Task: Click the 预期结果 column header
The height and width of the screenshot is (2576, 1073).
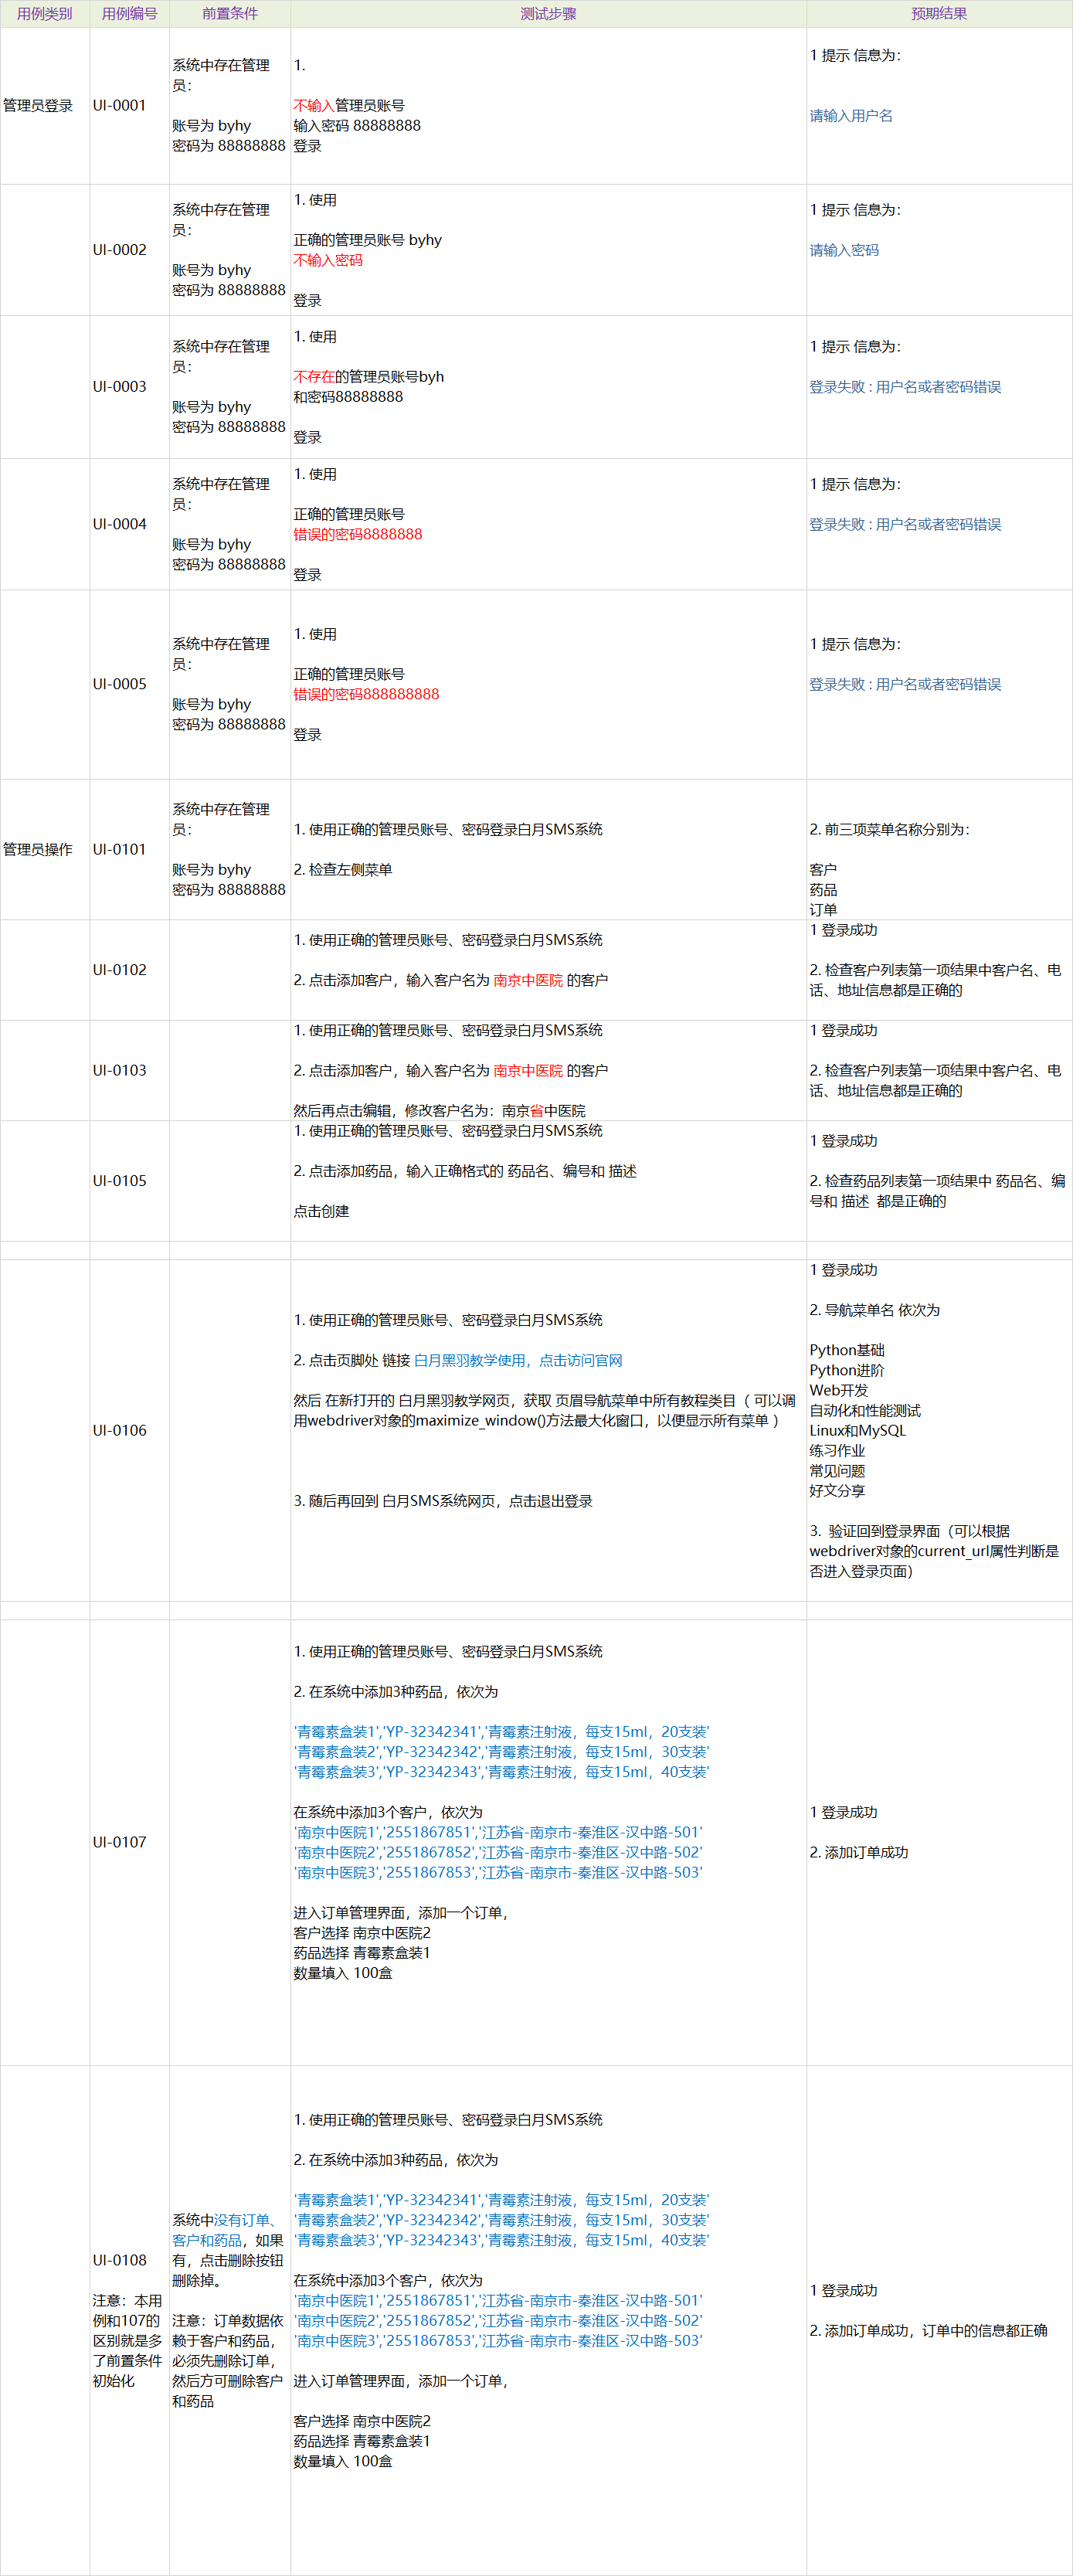Action: coord(939,14)
